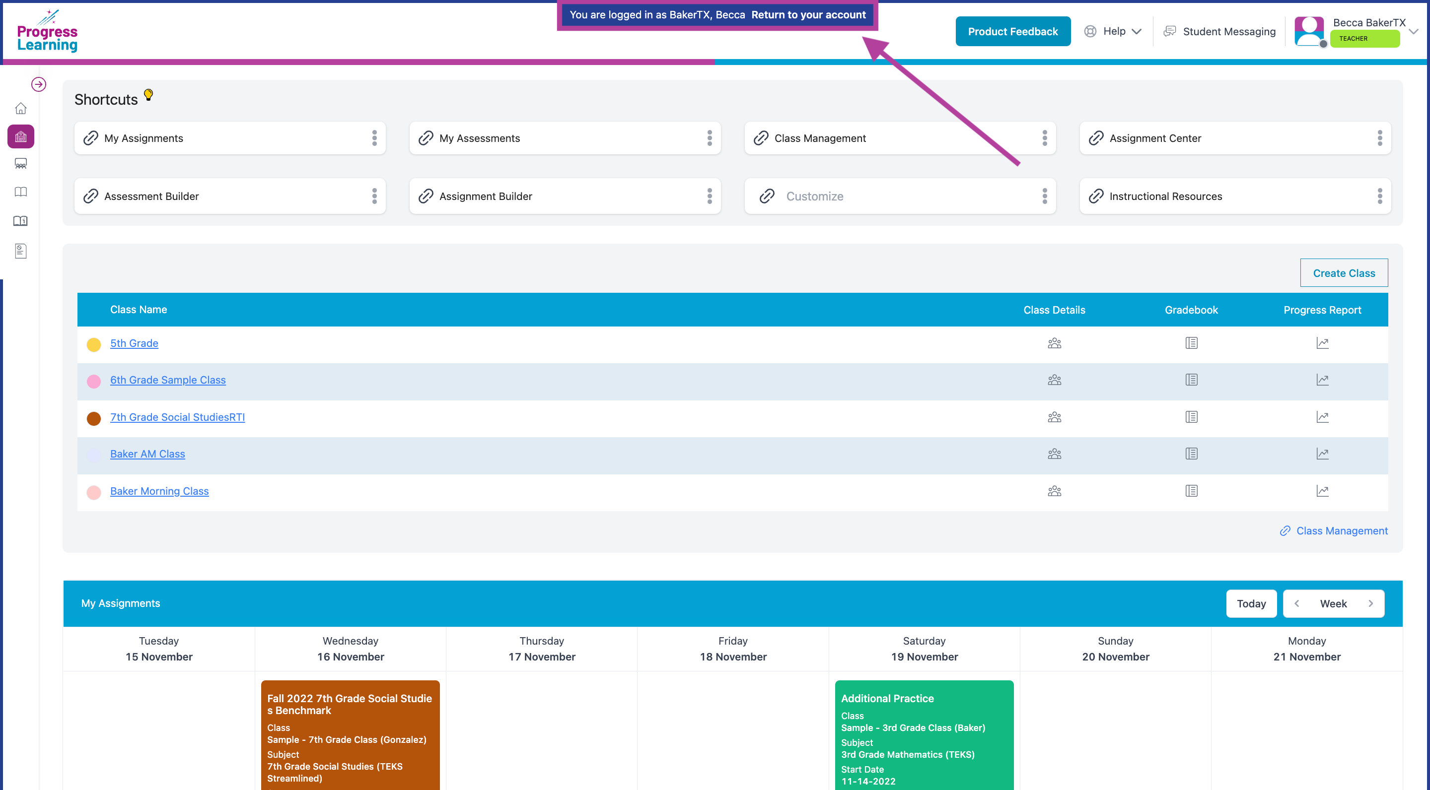Open Class Details for 6th Grade Sample Class
Screen dimensions: 1430x790
click(1054, 380)
